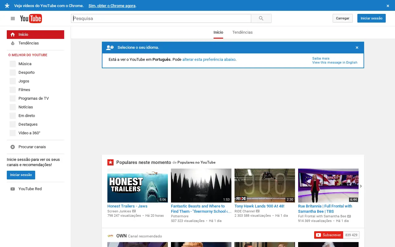
Task: Open Filmes in the sidebar
Action: [35, 90]
